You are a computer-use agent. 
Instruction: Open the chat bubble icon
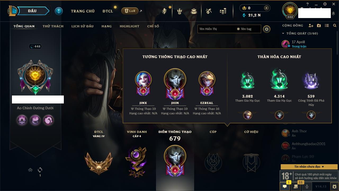coord(285,186)
